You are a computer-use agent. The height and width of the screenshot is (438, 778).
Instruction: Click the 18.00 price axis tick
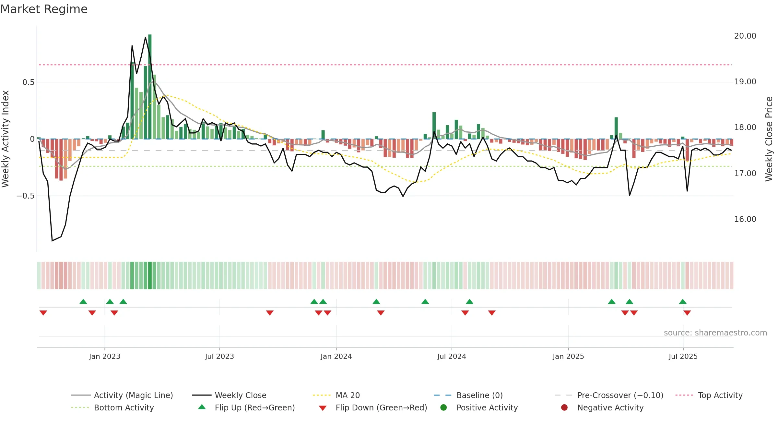click(x=745, y=128)
